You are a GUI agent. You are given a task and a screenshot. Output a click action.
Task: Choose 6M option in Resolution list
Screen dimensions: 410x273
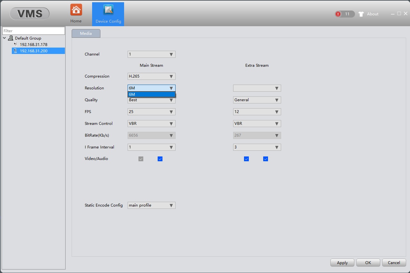[151, 95]
